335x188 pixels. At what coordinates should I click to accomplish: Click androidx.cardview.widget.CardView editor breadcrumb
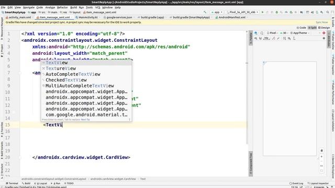click(x=113, y=179)
